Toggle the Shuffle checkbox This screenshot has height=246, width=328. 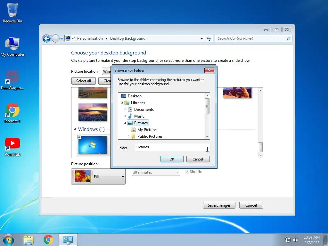tap(187, 172)
